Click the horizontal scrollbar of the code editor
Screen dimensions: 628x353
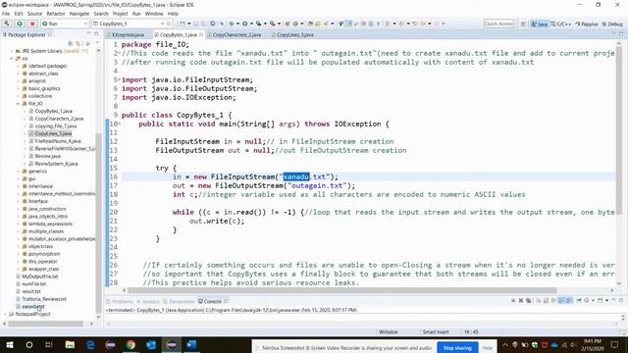click(x=341, y=290)
